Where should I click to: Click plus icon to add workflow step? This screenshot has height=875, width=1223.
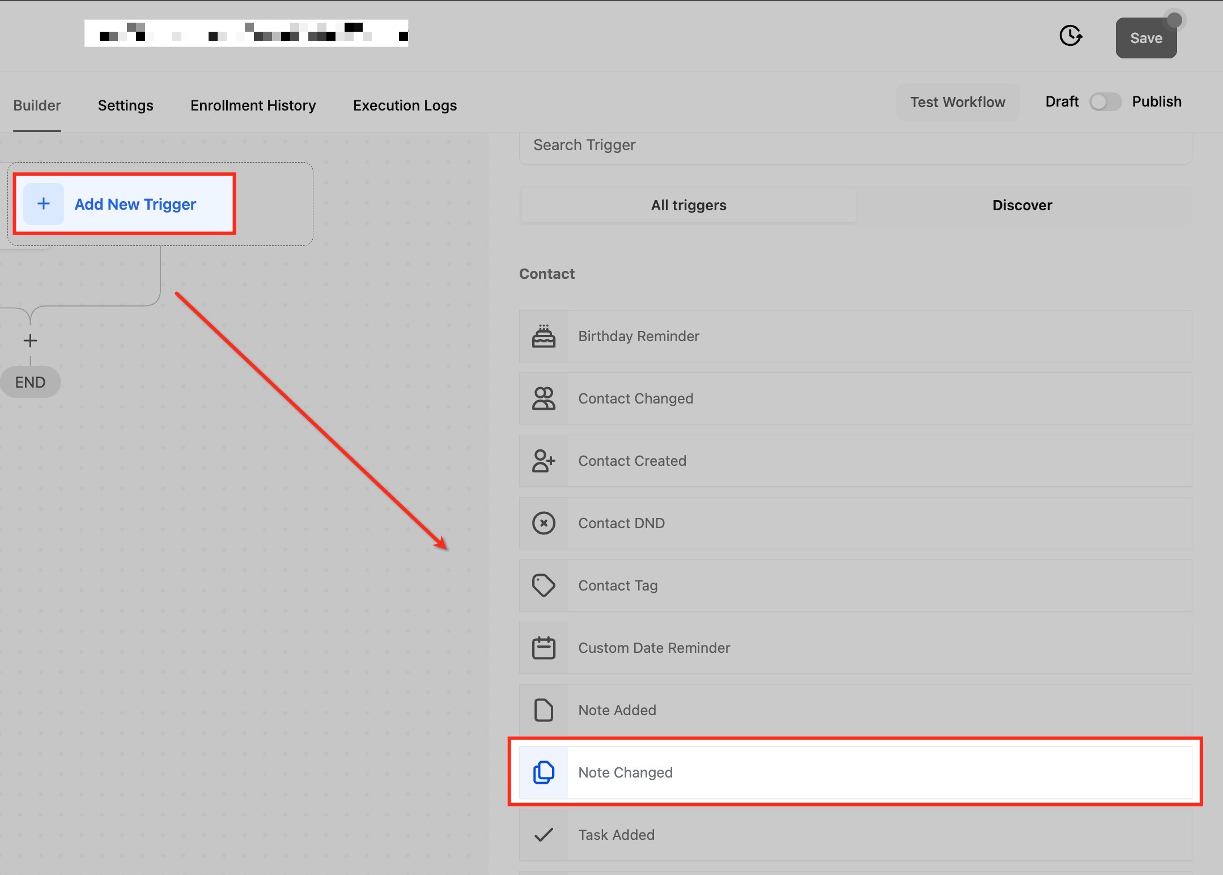click(x=30, y=341)
